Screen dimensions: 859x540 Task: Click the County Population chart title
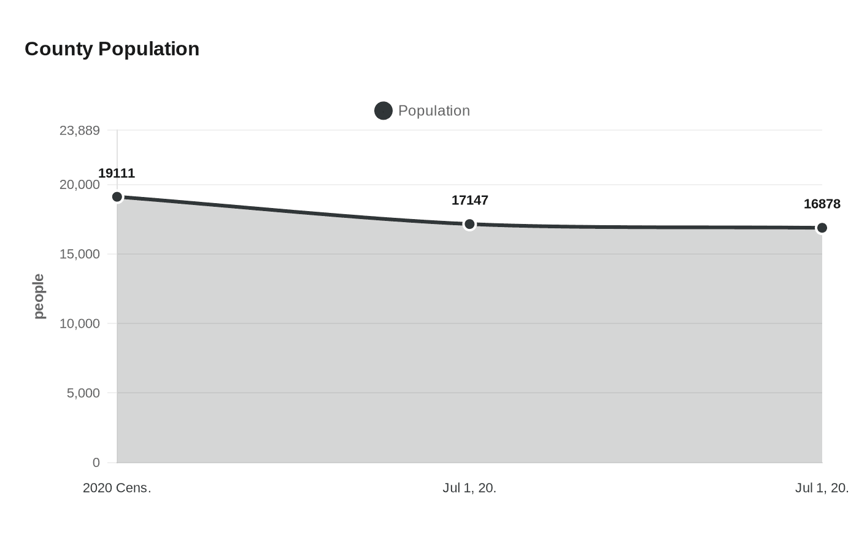coord(112,49)
